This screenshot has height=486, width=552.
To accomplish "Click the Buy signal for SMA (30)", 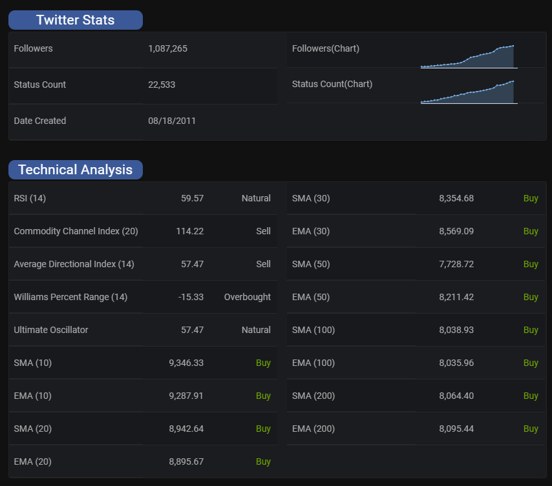I will [531, 198].
